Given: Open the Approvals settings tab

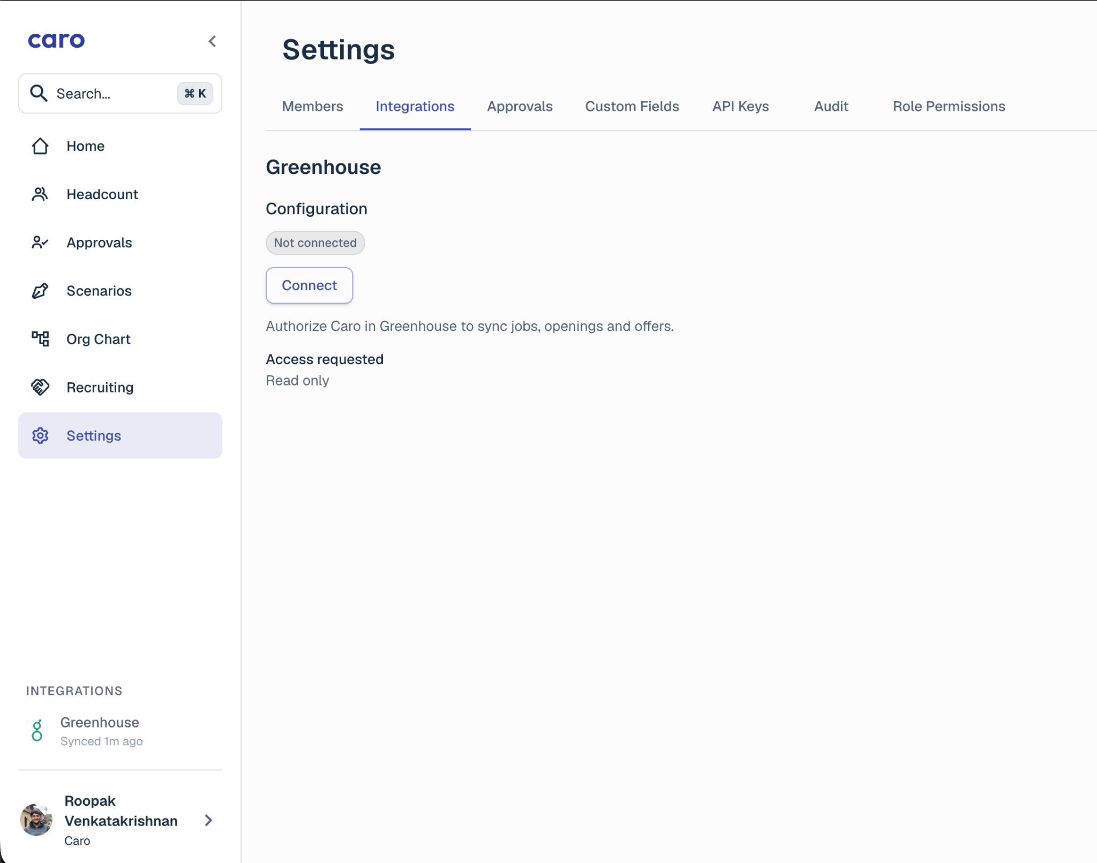Looking at the screenshot, I should pyautogui.click(x=520, y=107).
